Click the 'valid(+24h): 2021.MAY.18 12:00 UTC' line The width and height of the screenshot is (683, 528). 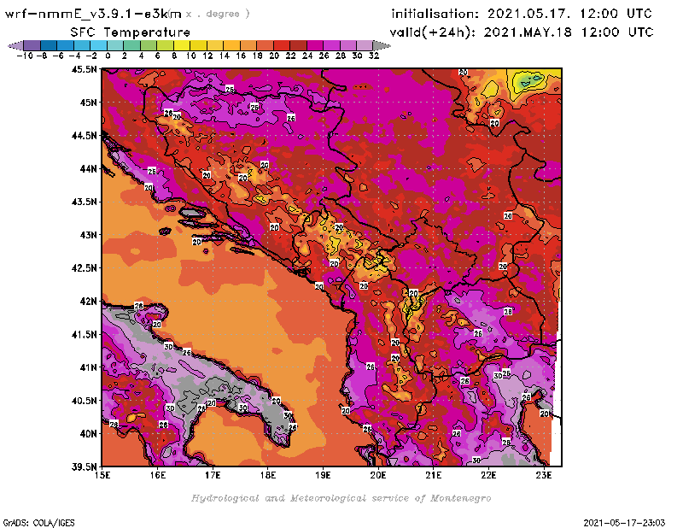pos(522,32)
